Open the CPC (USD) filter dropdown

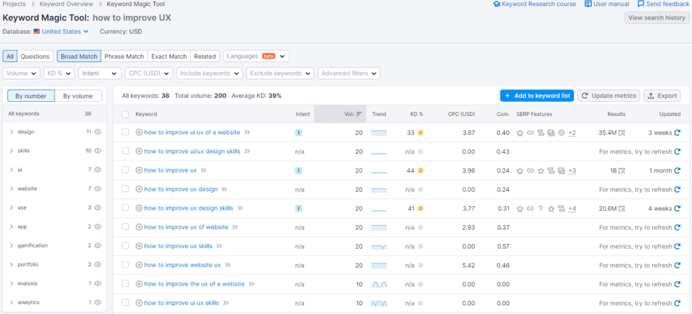pyautogui.click(x=149, y=73)
